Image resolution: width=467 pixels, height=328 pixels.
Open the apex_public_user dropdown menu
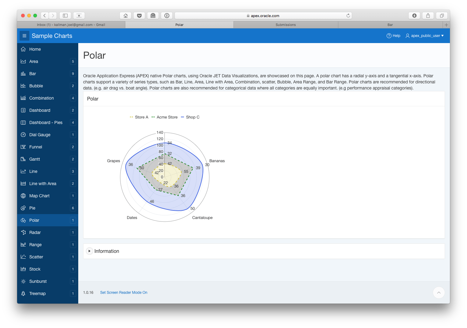425,36
